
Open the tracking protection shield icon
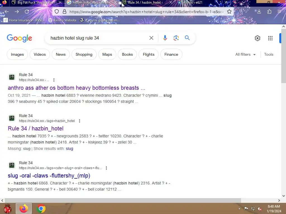click(57, 12)
